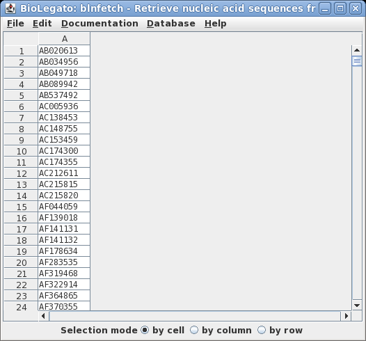Select the 'by column' selection mode
Viewport: 366px width, 341px height.
[221, 330]
